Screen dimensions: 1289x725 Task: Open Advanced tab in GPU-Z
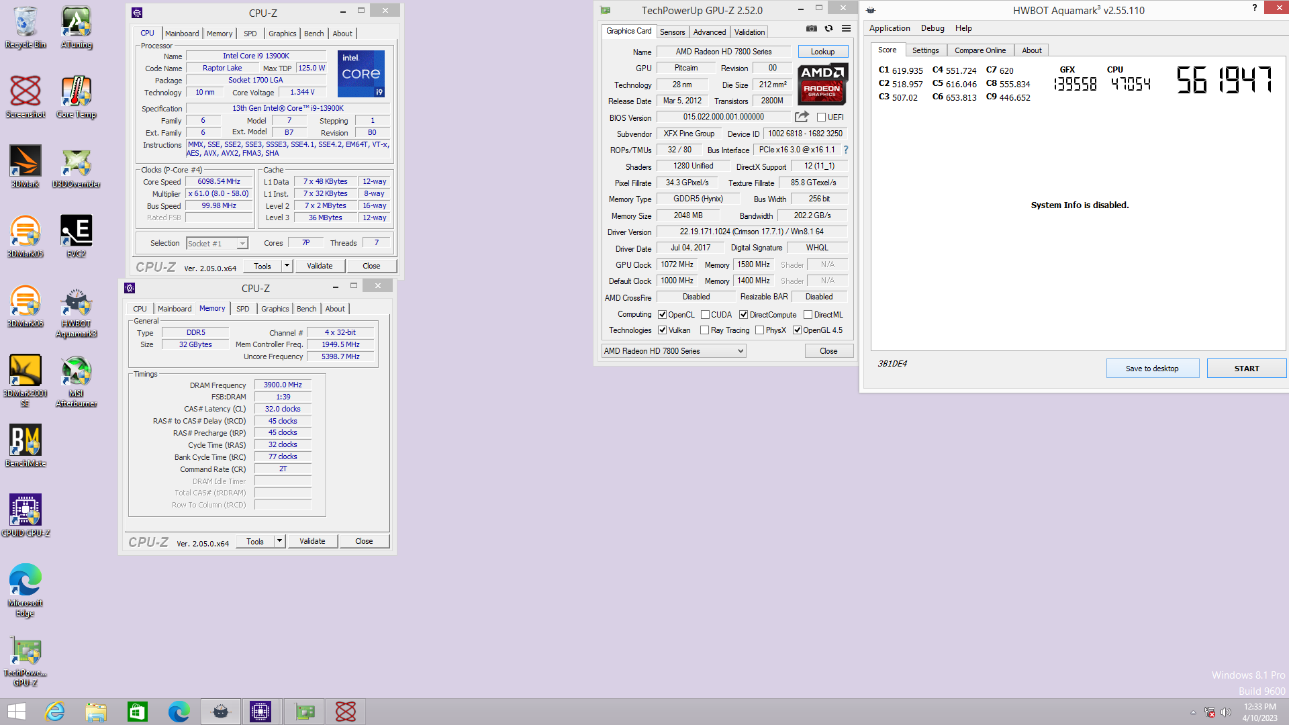[710, 32]
